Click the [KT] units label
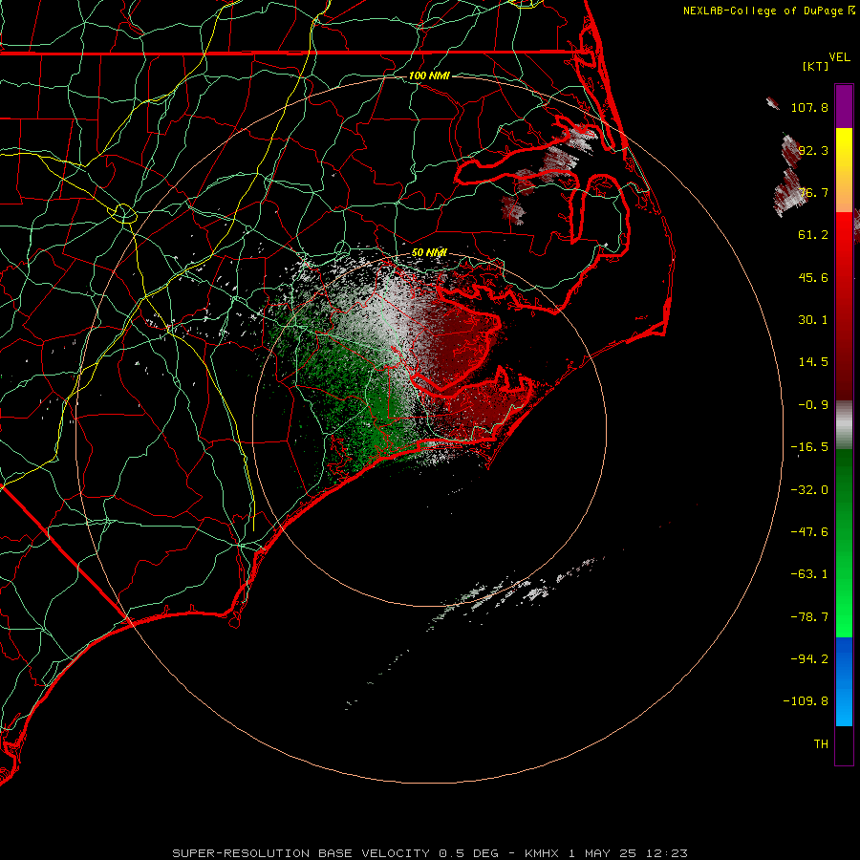Viewport: 860px width, 860px height. pyautogui.click(x=815, y=66)
